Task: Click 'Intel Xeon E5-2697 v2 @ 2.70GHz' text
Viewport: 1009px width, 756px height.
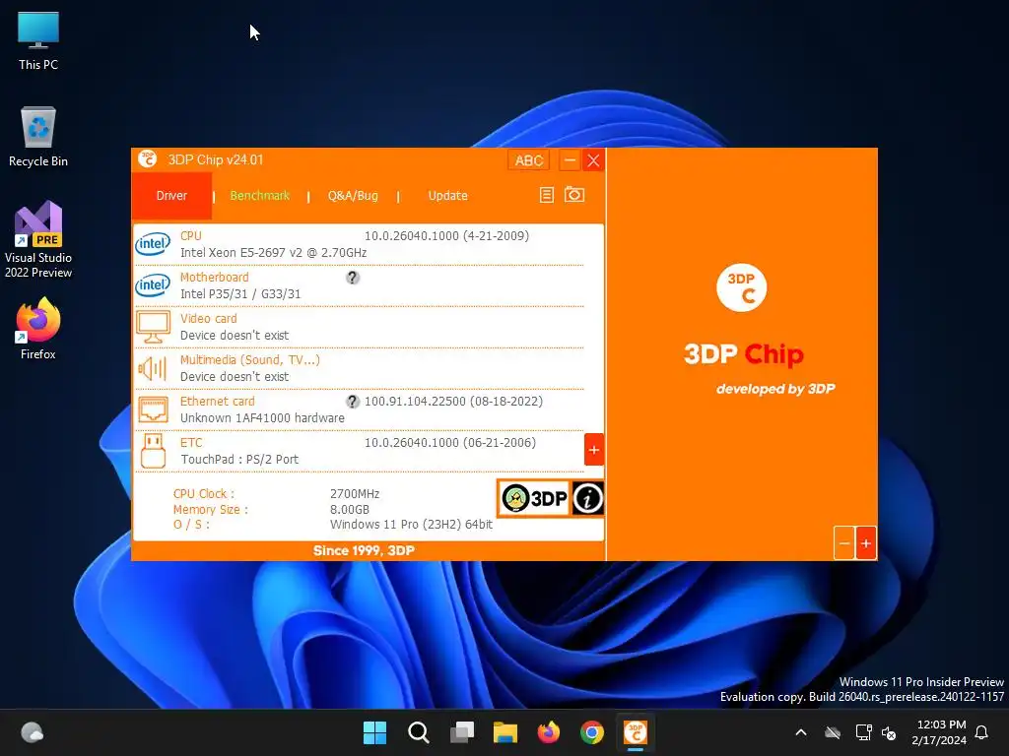Action: 274,253
